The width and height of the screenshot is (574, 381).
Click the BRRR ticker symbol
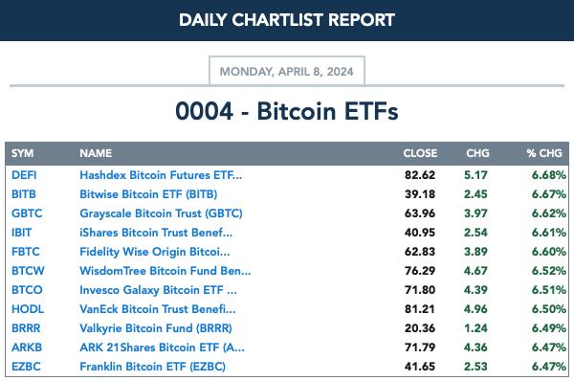(x=26, y=328)
